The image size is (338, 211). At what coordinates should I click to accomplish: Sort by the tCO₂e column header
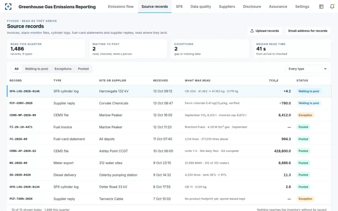point(273,80)
